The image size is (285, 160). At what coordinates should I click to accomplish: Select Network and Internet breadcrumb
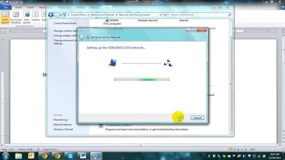pyautogui.click(x=102, y=15)
